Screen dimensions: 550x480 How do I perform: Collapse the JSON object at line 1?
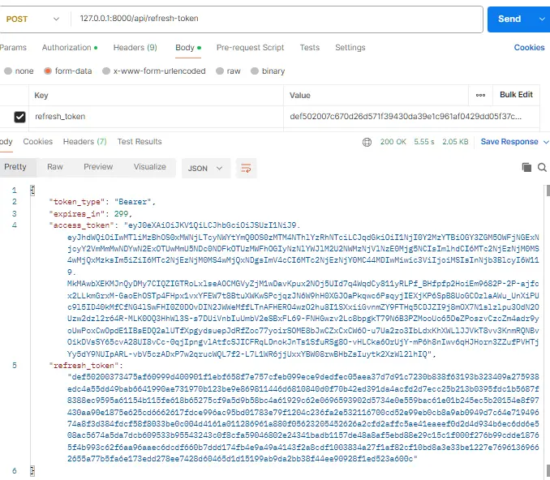pyautogui.click(x=32, y=190)
